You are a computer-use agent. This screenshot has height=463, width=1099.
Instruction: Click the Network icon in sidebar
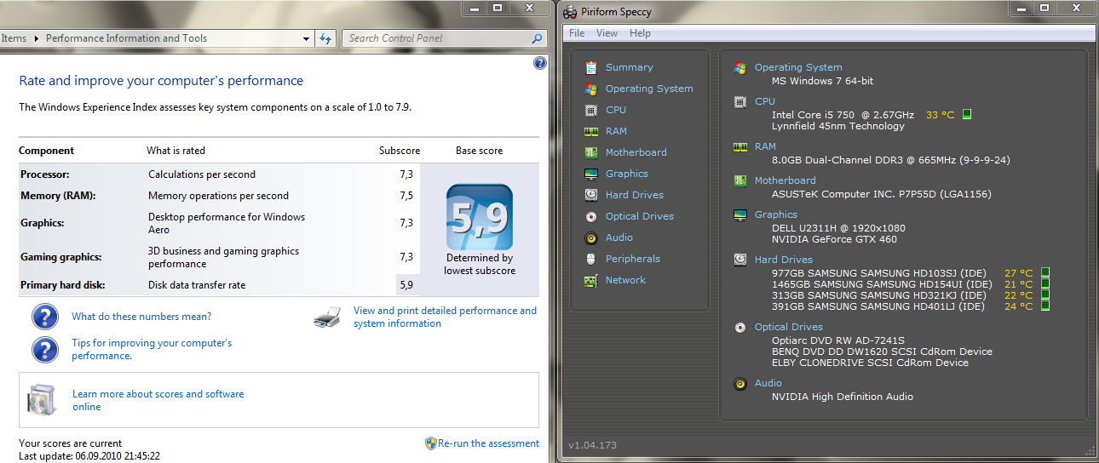[590, 280]
